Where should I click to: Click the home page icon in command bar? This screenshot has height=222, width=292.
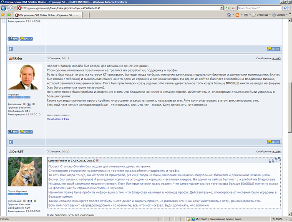pos(228,15)
